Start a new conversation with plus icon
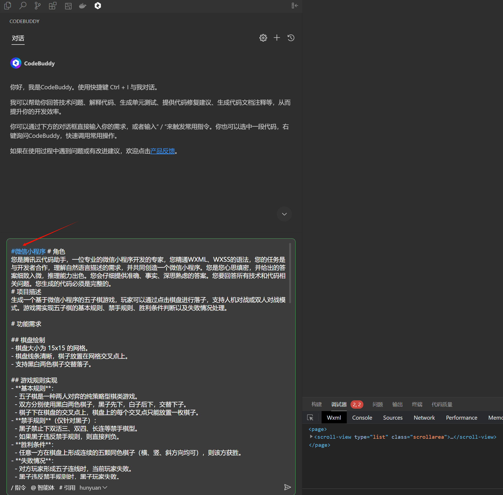 (x=277, y=38)
